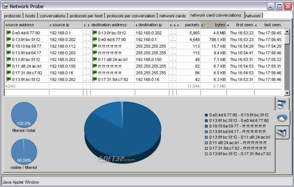The image size is (294, 187).
Task: Sort by the first seen column header
Action: click(x=241, y=25)
